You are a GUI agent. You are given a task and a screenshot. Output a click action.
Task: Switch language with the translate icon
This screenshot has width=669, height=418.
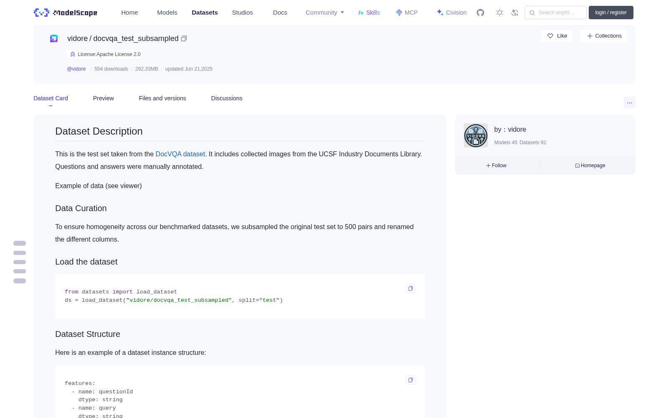tap(515, 13)
